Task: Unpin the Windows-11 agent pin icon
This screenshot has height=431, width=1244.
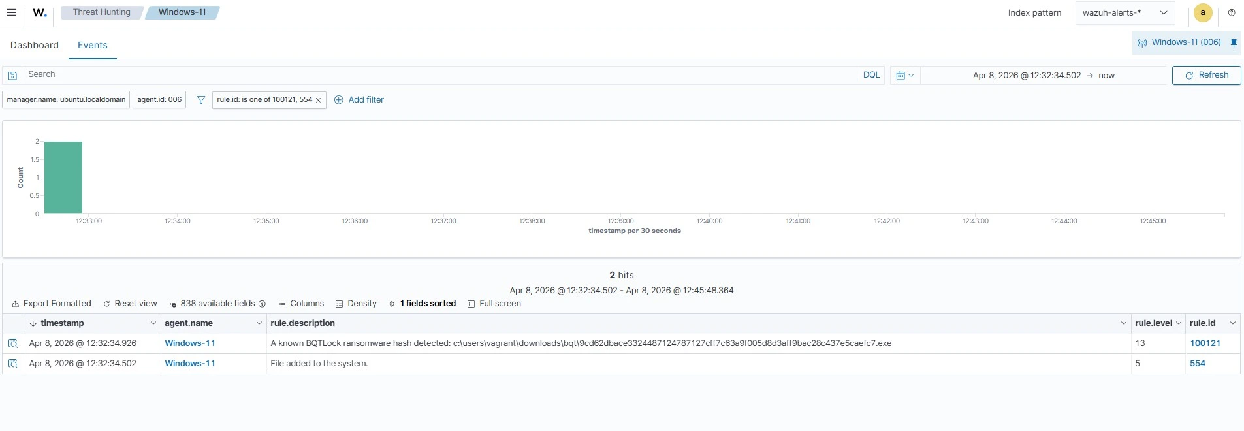Action: coord(1234,42)
